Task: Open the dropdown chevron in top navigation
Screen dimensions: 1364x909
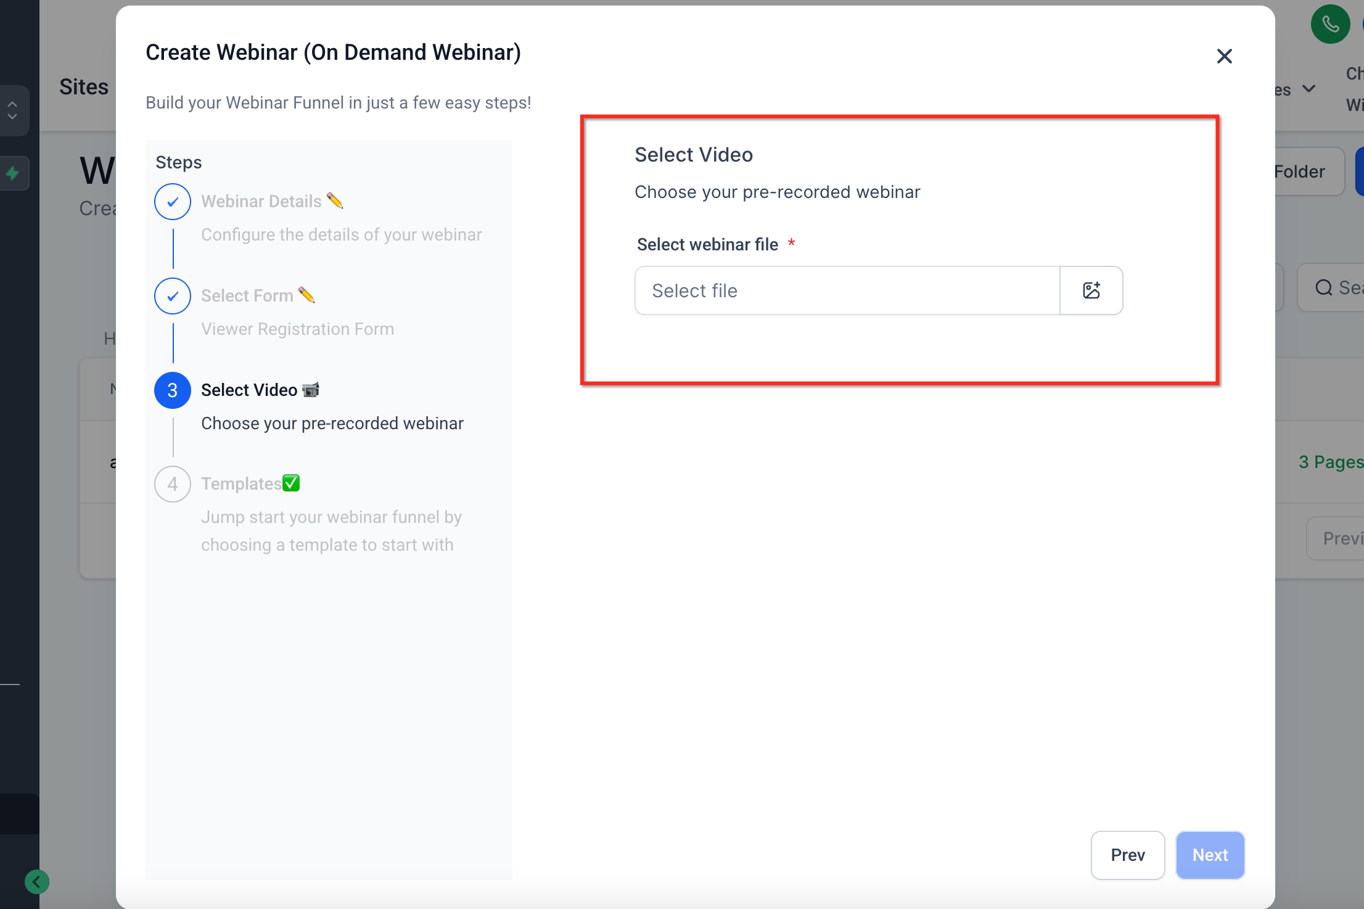Action: click(1309, 89)
